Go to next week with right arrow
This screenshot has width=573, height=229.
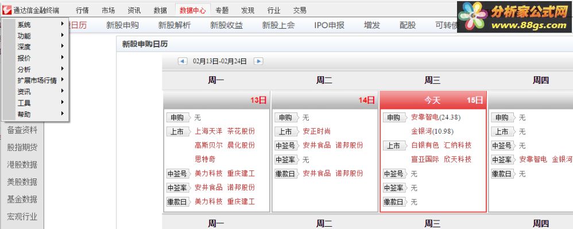click(x=258, y=61)
